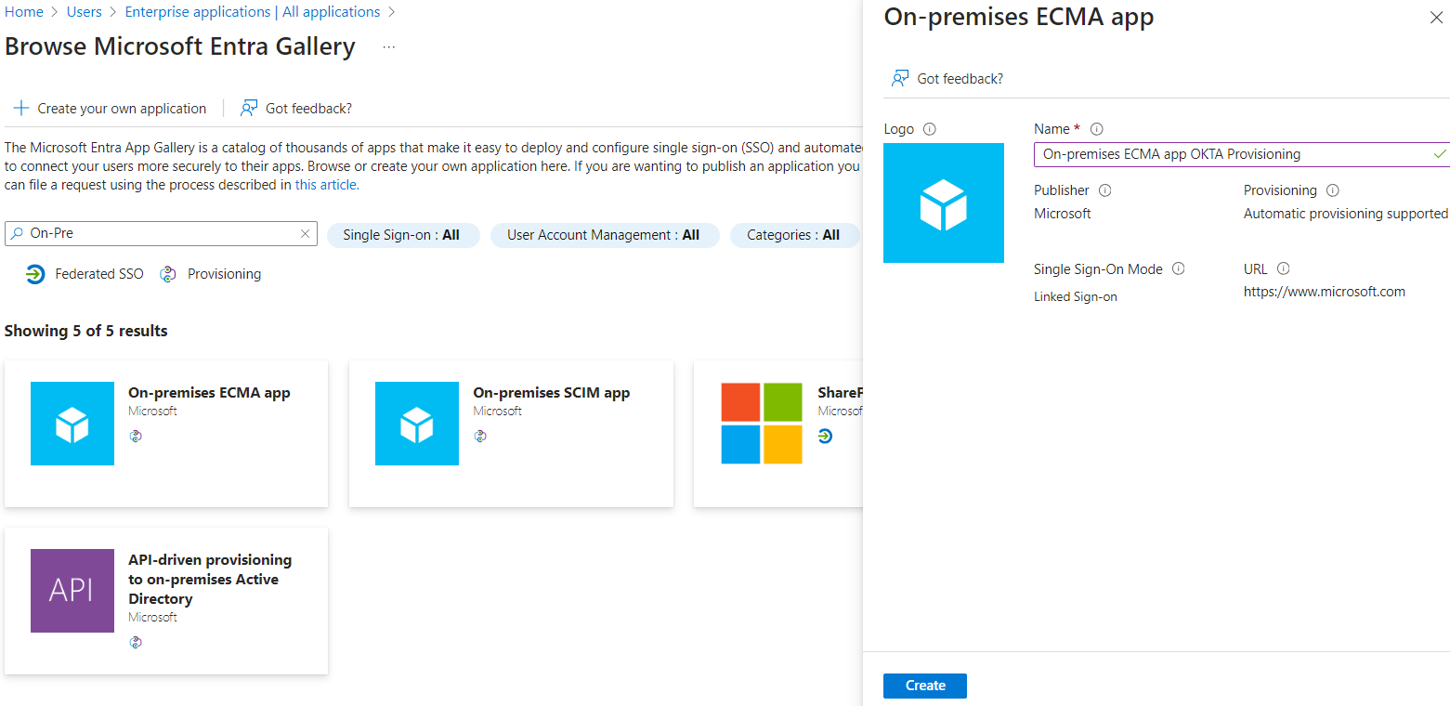Click provisioning icon on ECMA app card
This screenshot has width=1450, height=706.
point(136,436)
